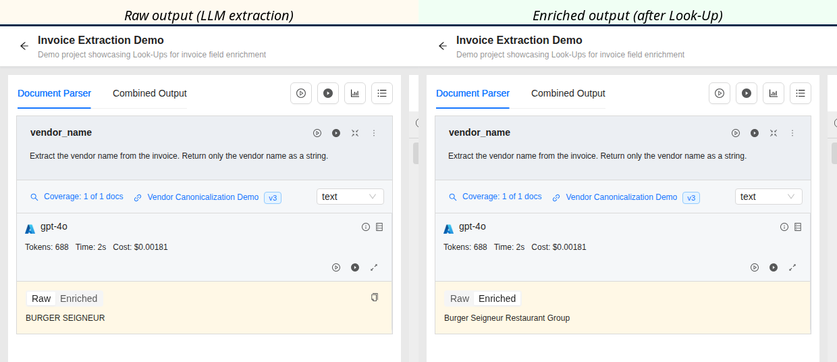Run gpt-4o filled play icon in Raw panel
Image resolution: width=837 pixels, height=362 pixels.
tap(355, 267)
